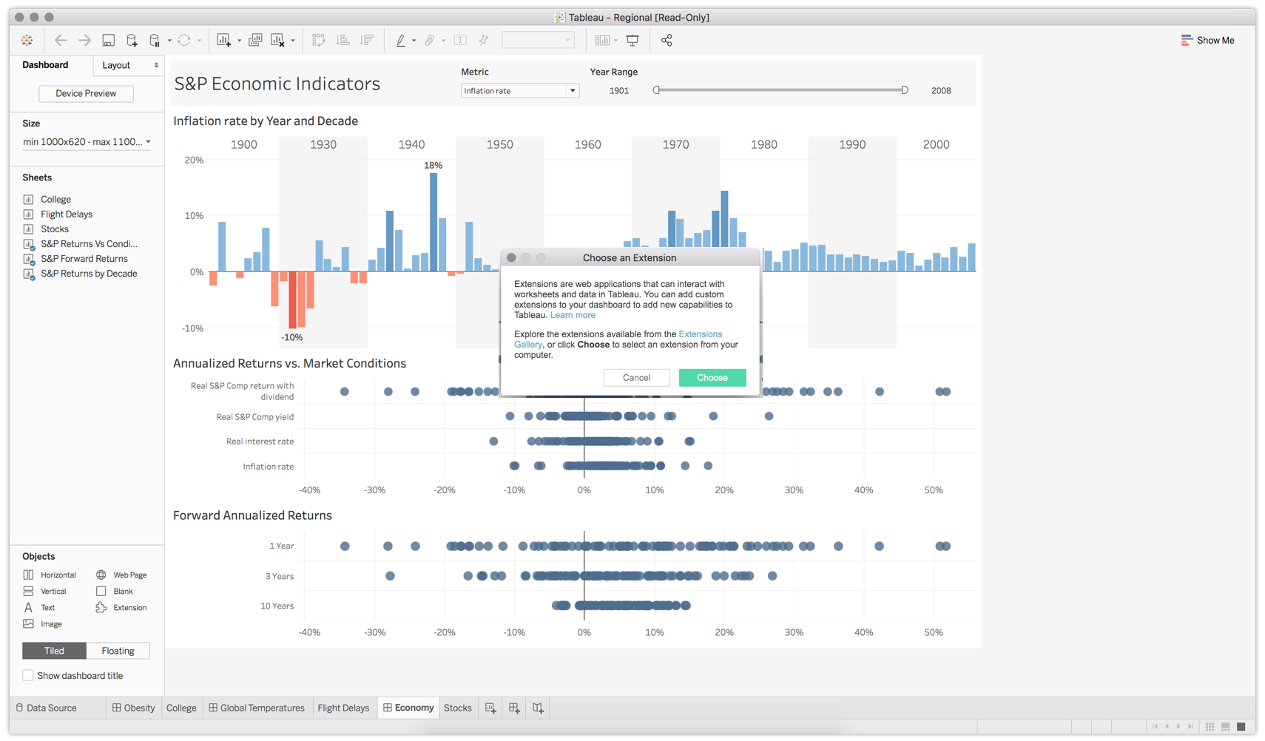Open the Stocks bottom tab

(x=458, y=708)
